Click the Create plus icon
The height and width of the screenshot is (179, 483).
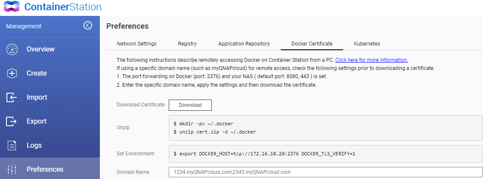[12, 73]
